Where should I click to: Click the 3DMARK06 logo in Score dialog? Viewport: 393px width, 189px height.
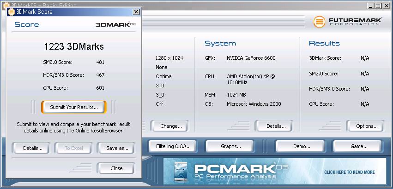pos(116,24)
